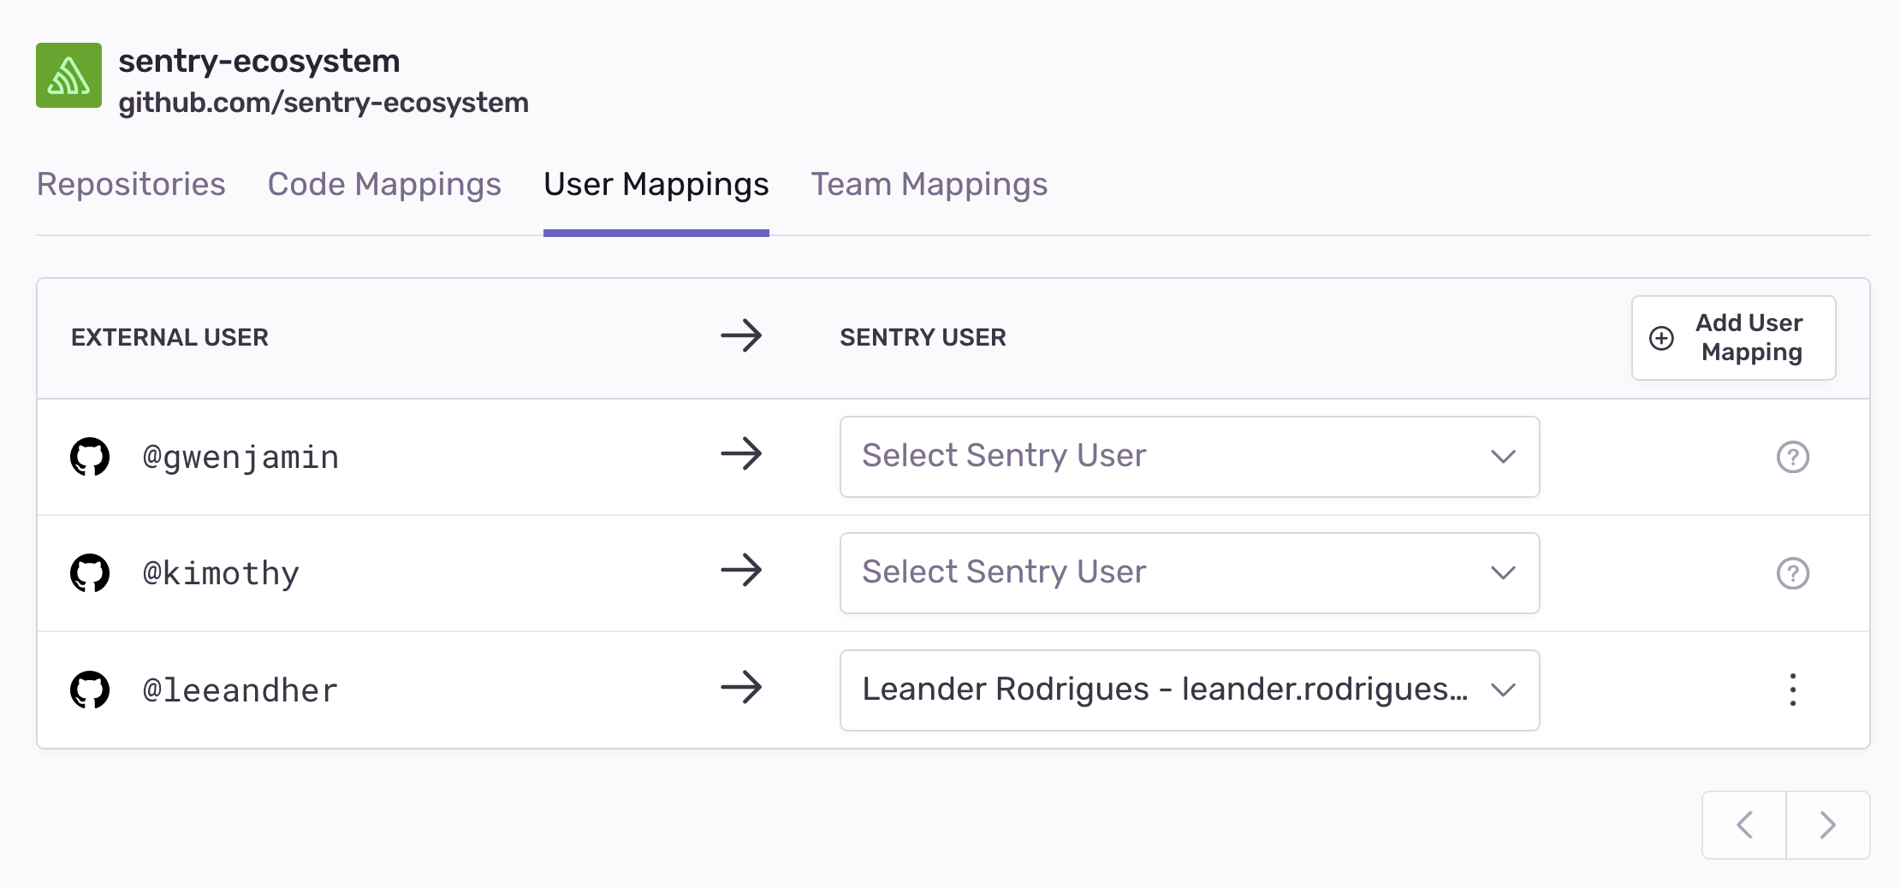Click the green Sentry logo icon
The width and height of the screenshot is (1900, 888).
pyautogui.click(x=68, y=75)
